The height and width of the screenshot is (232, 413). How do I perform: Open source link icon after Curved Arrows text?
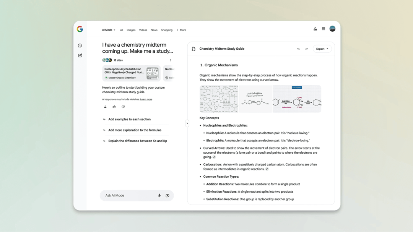[x=214, y=157]
